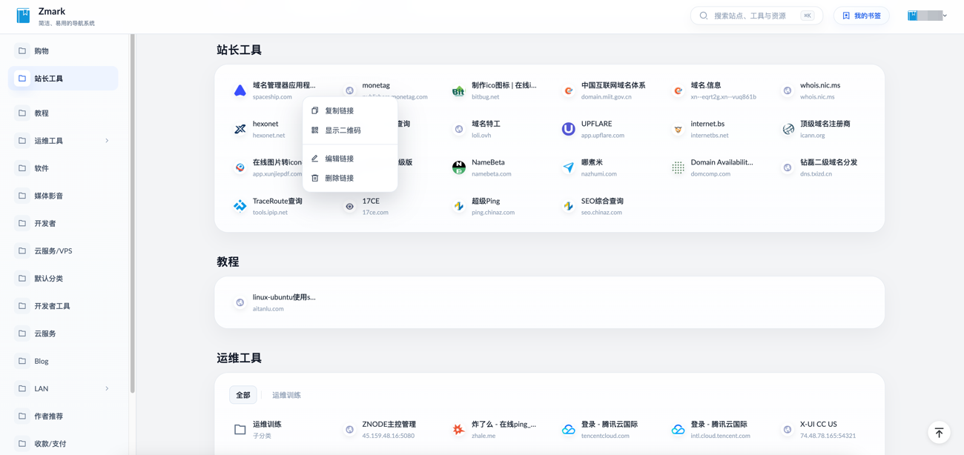Open 开发者 category in sidebar
This screenshot has height=455, width=964.
click(63, 223)
